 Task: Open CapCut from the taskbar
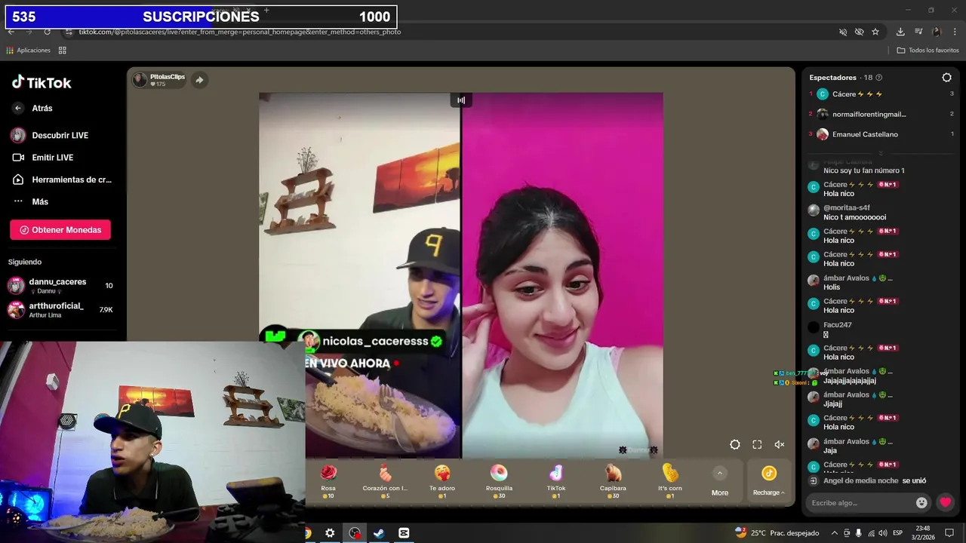(x=404, y=533)
